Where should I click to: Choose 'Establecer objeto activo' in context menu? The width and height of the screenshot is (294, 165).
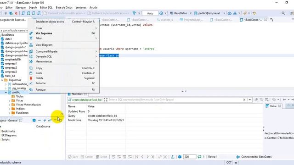(64, 22)
